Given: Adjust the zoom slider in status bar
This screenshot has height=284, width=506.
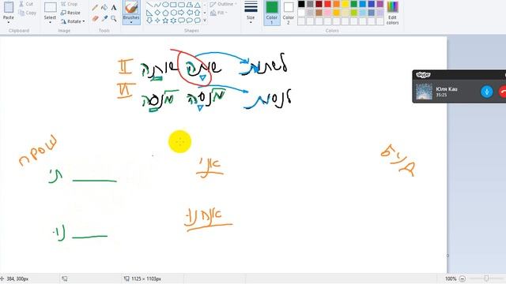Looking at the screenshot, I should click(x=486, y=278).
